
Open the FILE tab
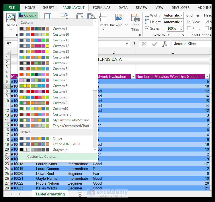(x=12, y=8)
